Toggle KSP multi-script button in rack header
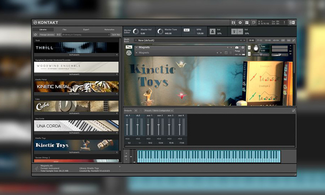Screen dimensions: 325x195 coord(283,40)
